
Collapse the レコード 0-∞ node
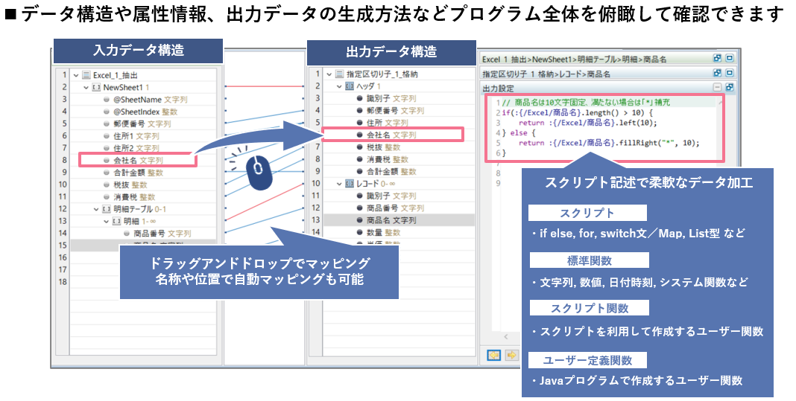pos(340,184)
